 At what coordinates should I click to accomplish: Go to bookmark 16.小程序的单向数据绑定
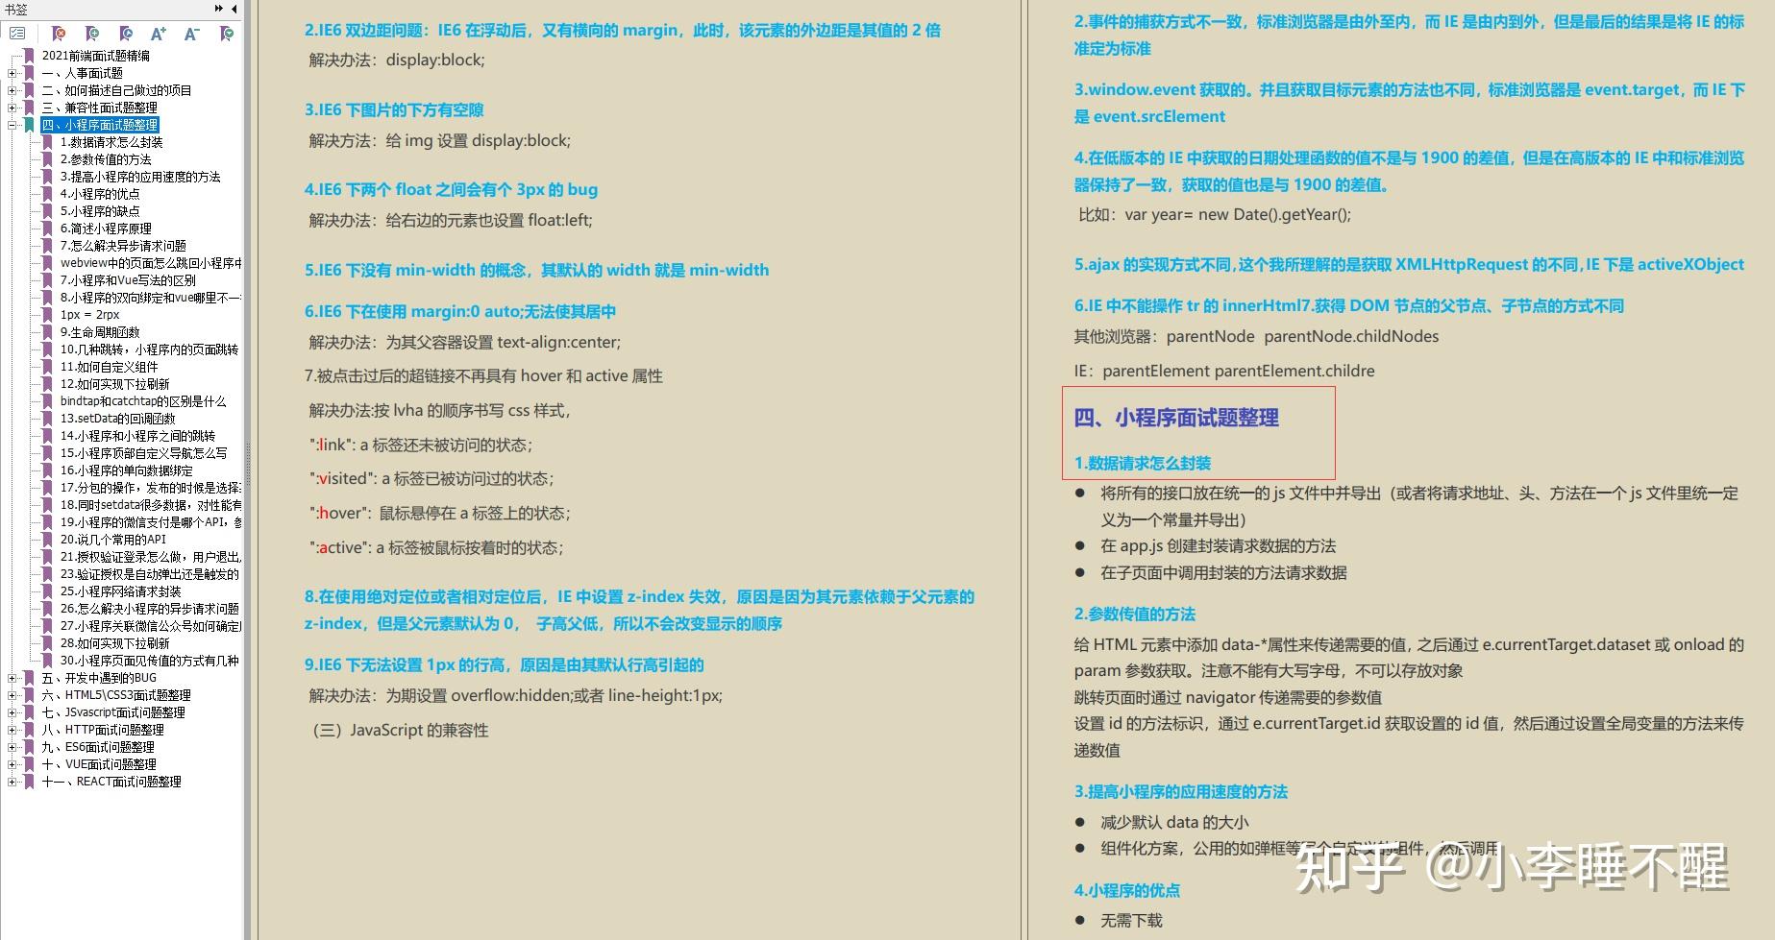126,470
